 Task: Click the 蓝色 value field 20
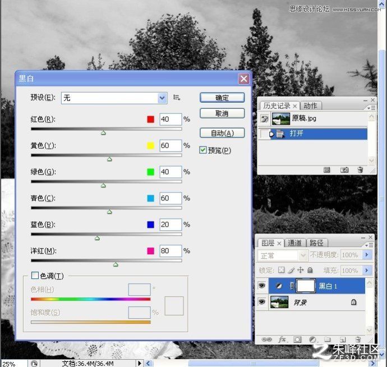[171, 224]
